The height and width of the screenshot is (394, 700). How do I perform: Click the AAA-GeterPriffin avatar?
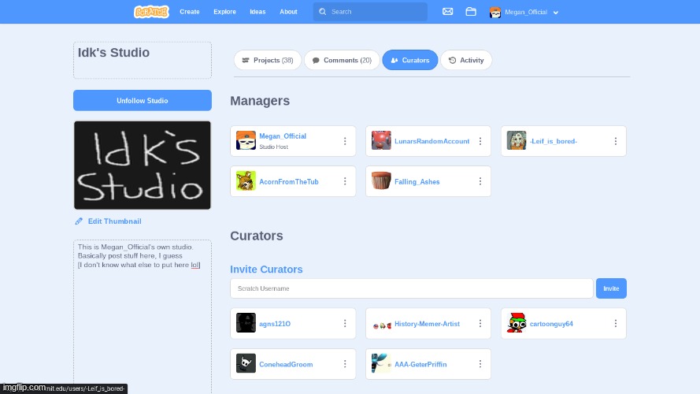(381, 363)
